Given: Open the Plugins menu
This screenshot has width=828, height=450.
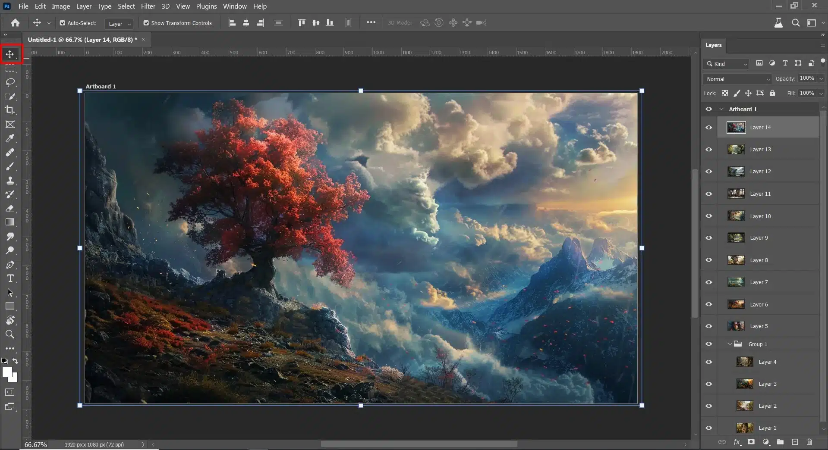Looking at the screenshot, I should point(206,6).
